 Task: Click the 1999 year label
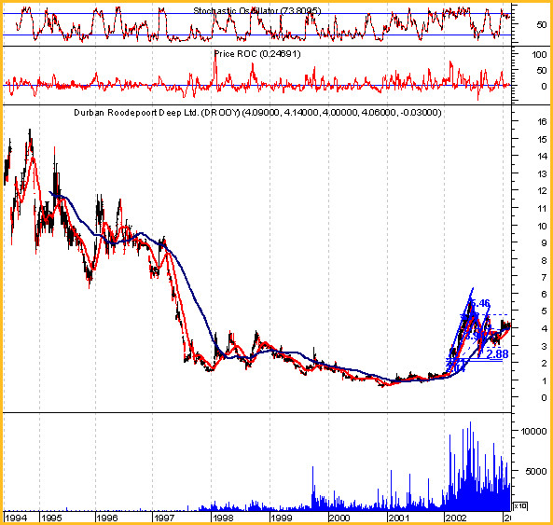281,518
